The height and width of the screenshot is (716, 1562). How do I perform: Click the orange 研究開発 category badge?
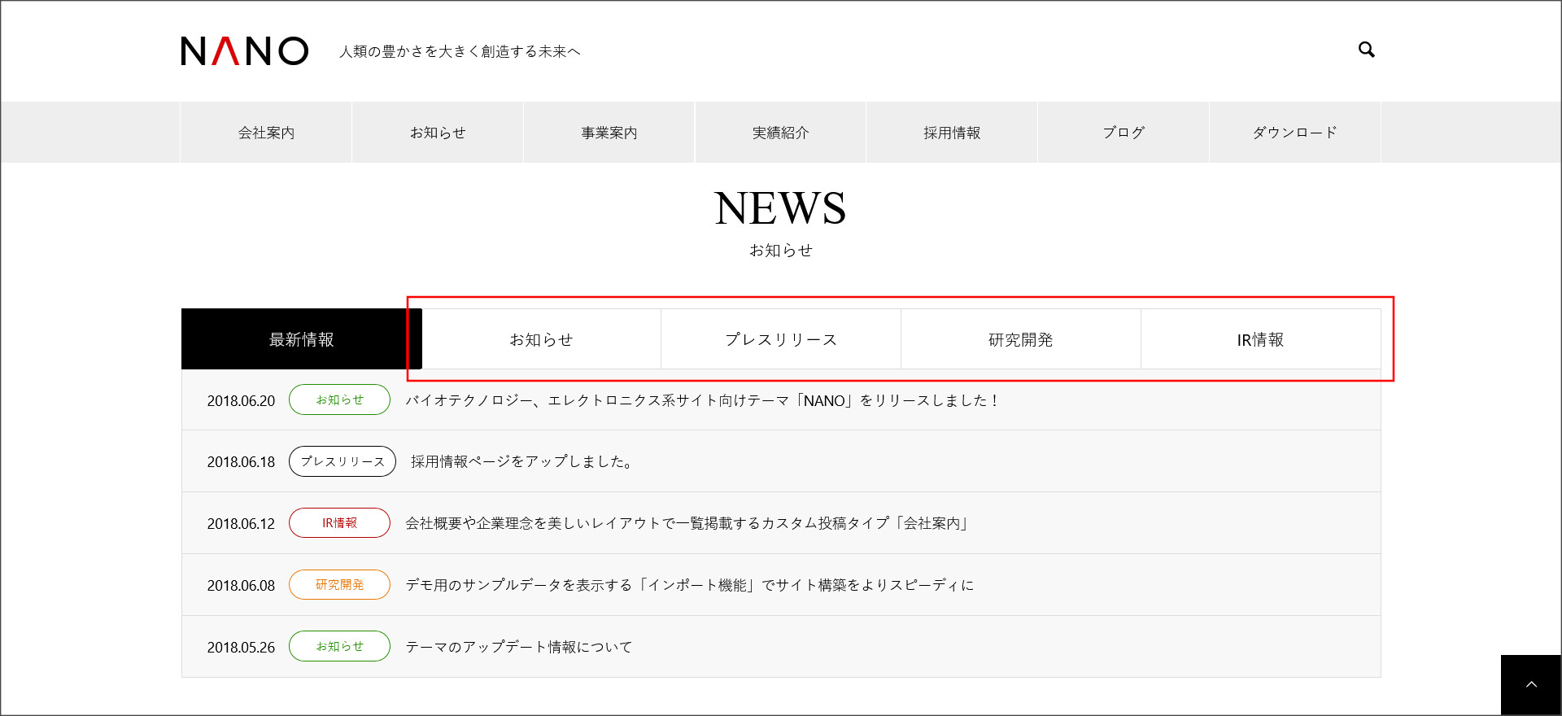pyautogui.click(x=339, y=585)
